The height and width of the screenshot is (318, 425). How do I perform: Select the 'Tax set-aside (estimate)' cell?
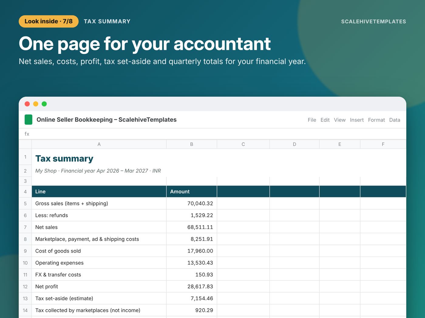tap(99, 298)
